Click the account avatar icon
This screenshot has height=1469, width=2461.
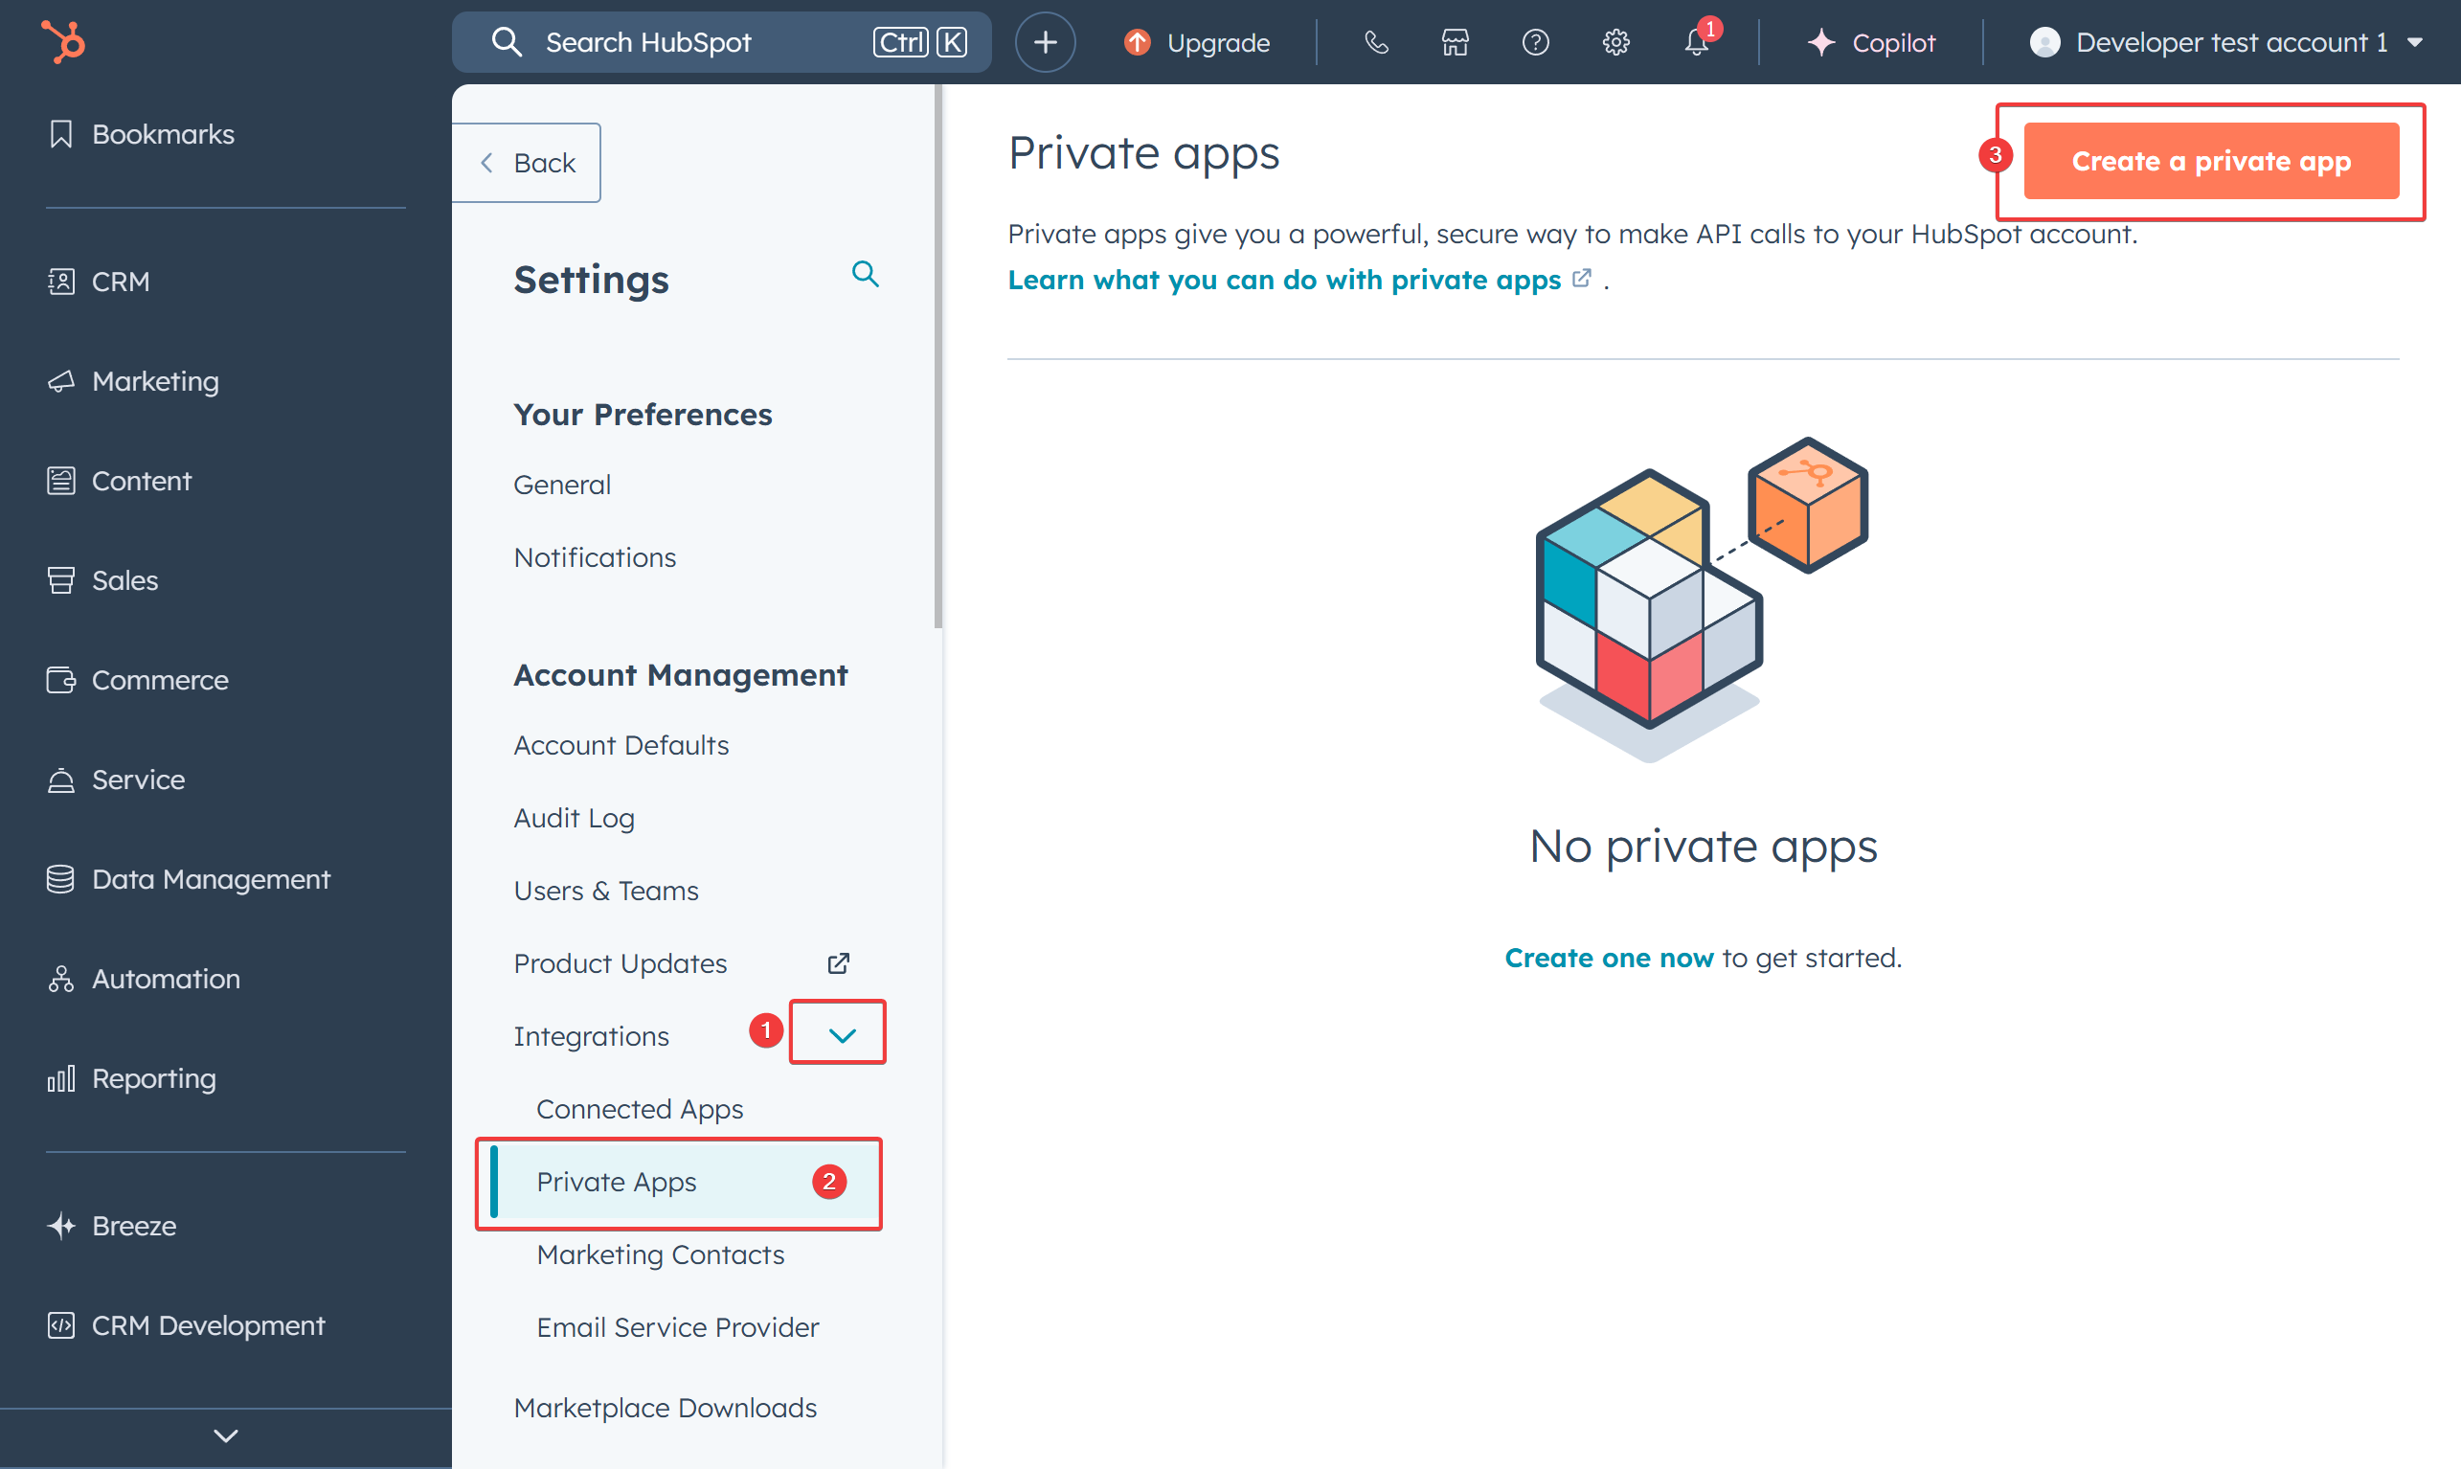(2044, 42)
